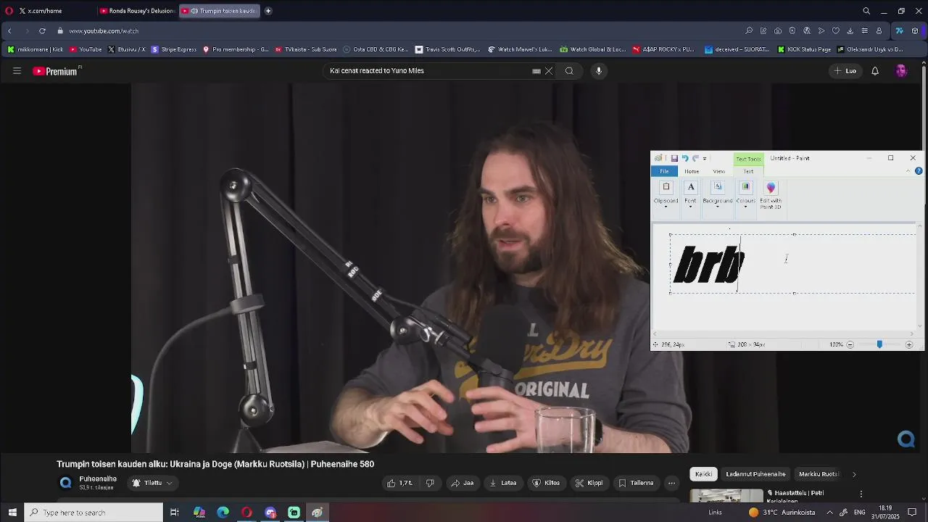The width and height of the screenshot is (928, 522).
Task: Undo last action in Paint
Action: (x=685, y=158)
